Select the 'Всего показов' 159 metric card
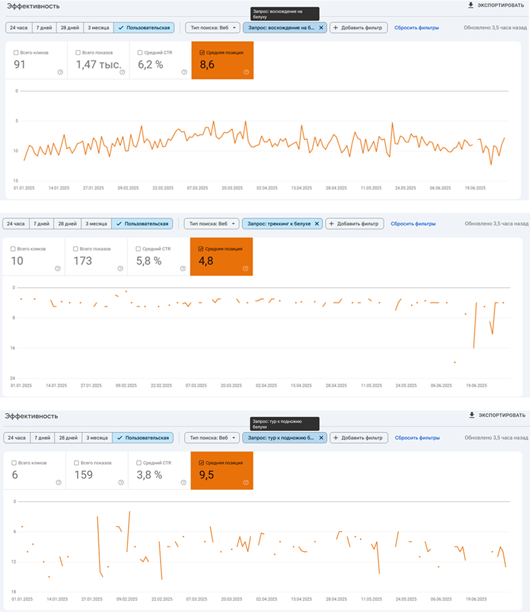530x613 pixels. pyautogui.click(x=97, y=471)
